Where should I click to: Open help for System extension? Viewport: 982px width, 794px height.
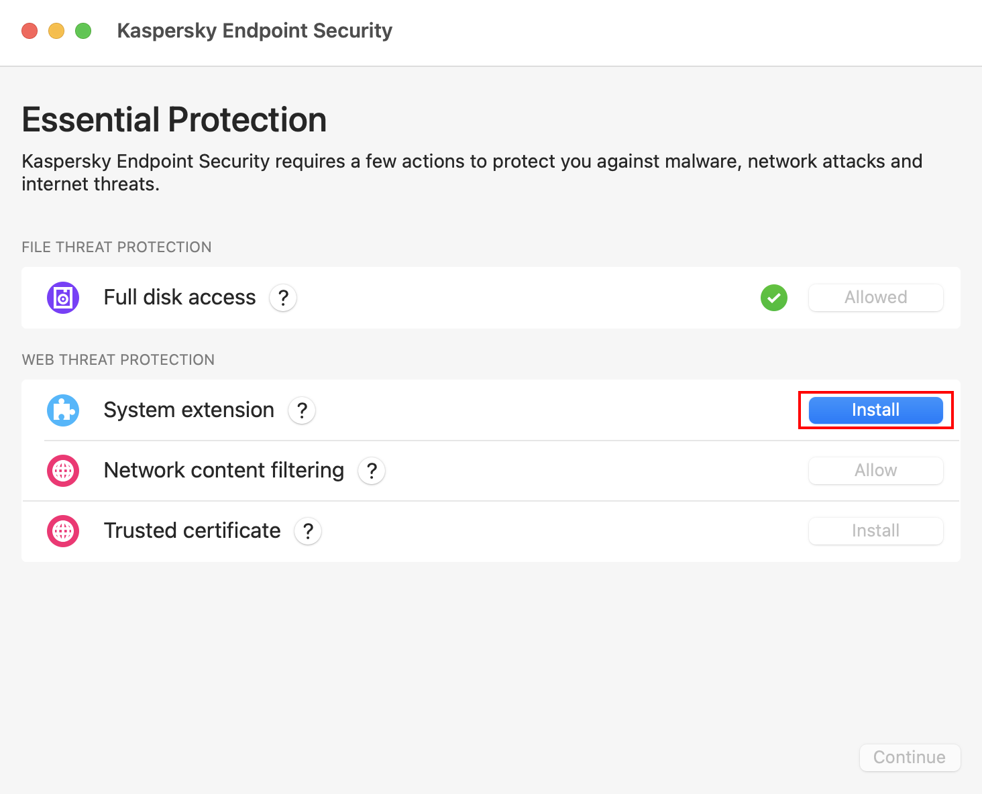coord(302,410)
